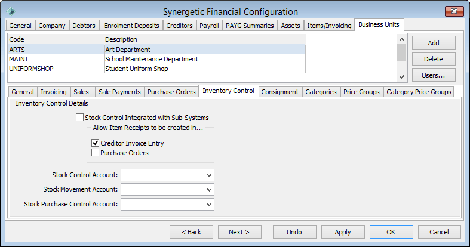Select the ARTS business unit row
The height and width of the screenshot is (247, 470).
tap(157, 50)
